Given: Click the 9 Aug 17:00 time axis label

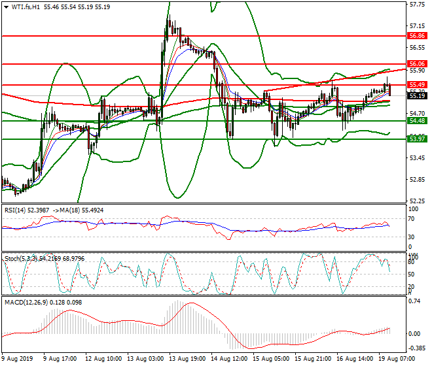Looking at the screenshot, I should click(60, 359).
